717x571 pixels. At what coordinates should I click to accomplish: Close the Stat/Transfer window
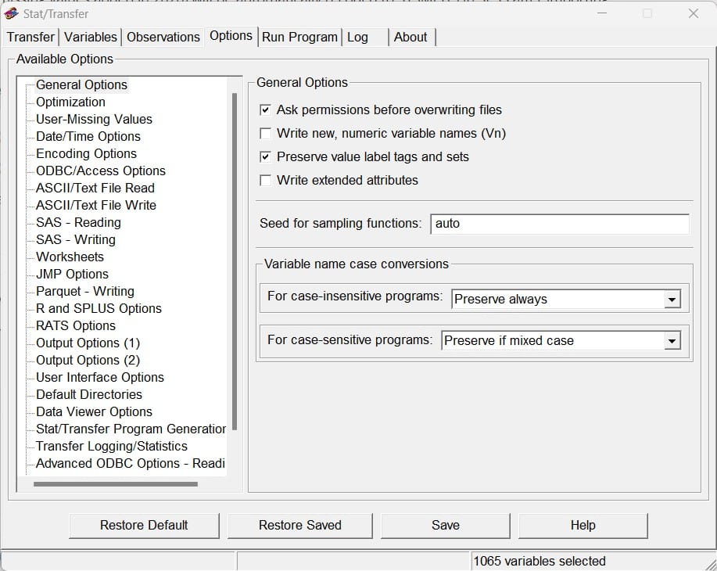click(694, 14)
